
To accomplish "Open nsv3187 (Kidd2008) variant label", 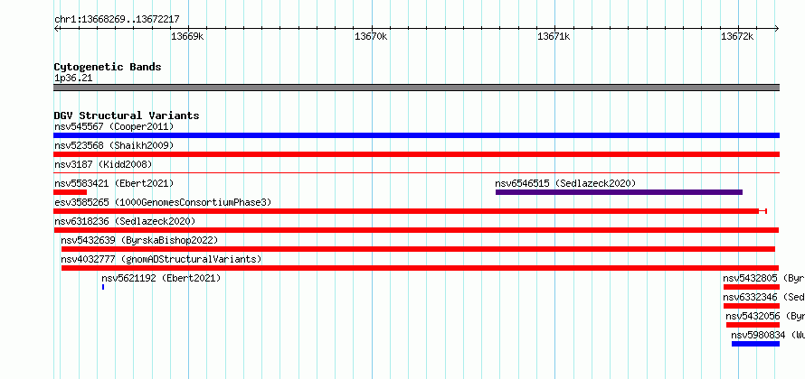I will tap(103, 164).
